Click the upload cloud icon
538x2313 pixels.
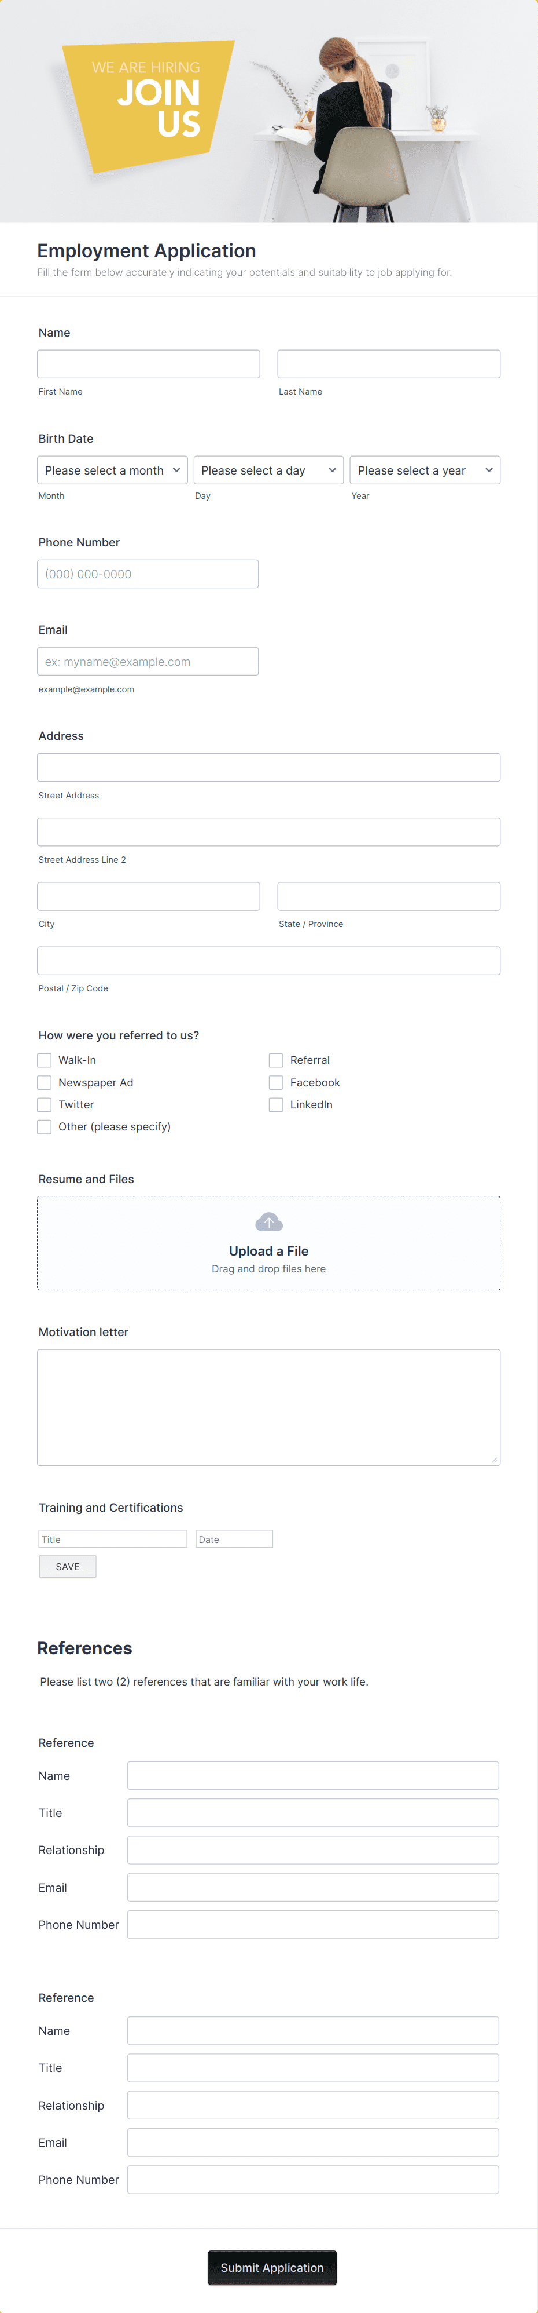click(x=268, y=1221)
